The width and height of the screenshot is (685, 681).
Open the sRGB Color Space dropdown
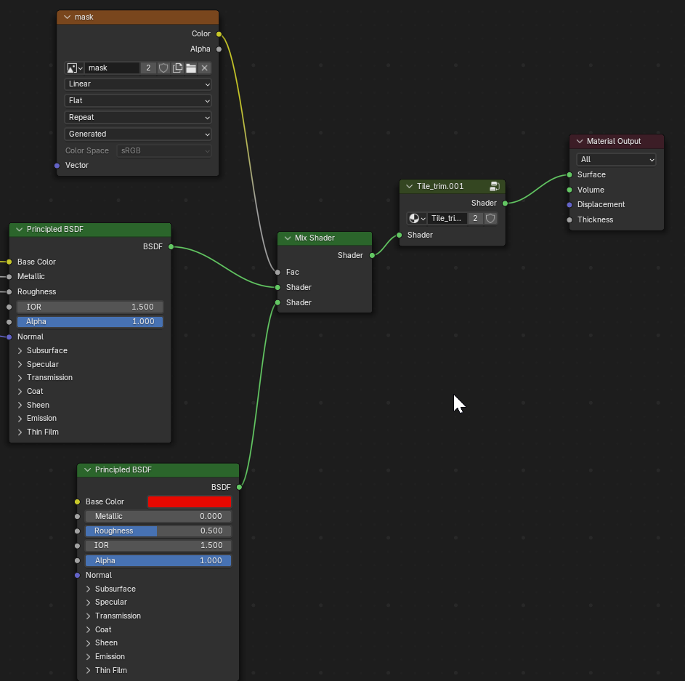164,150
